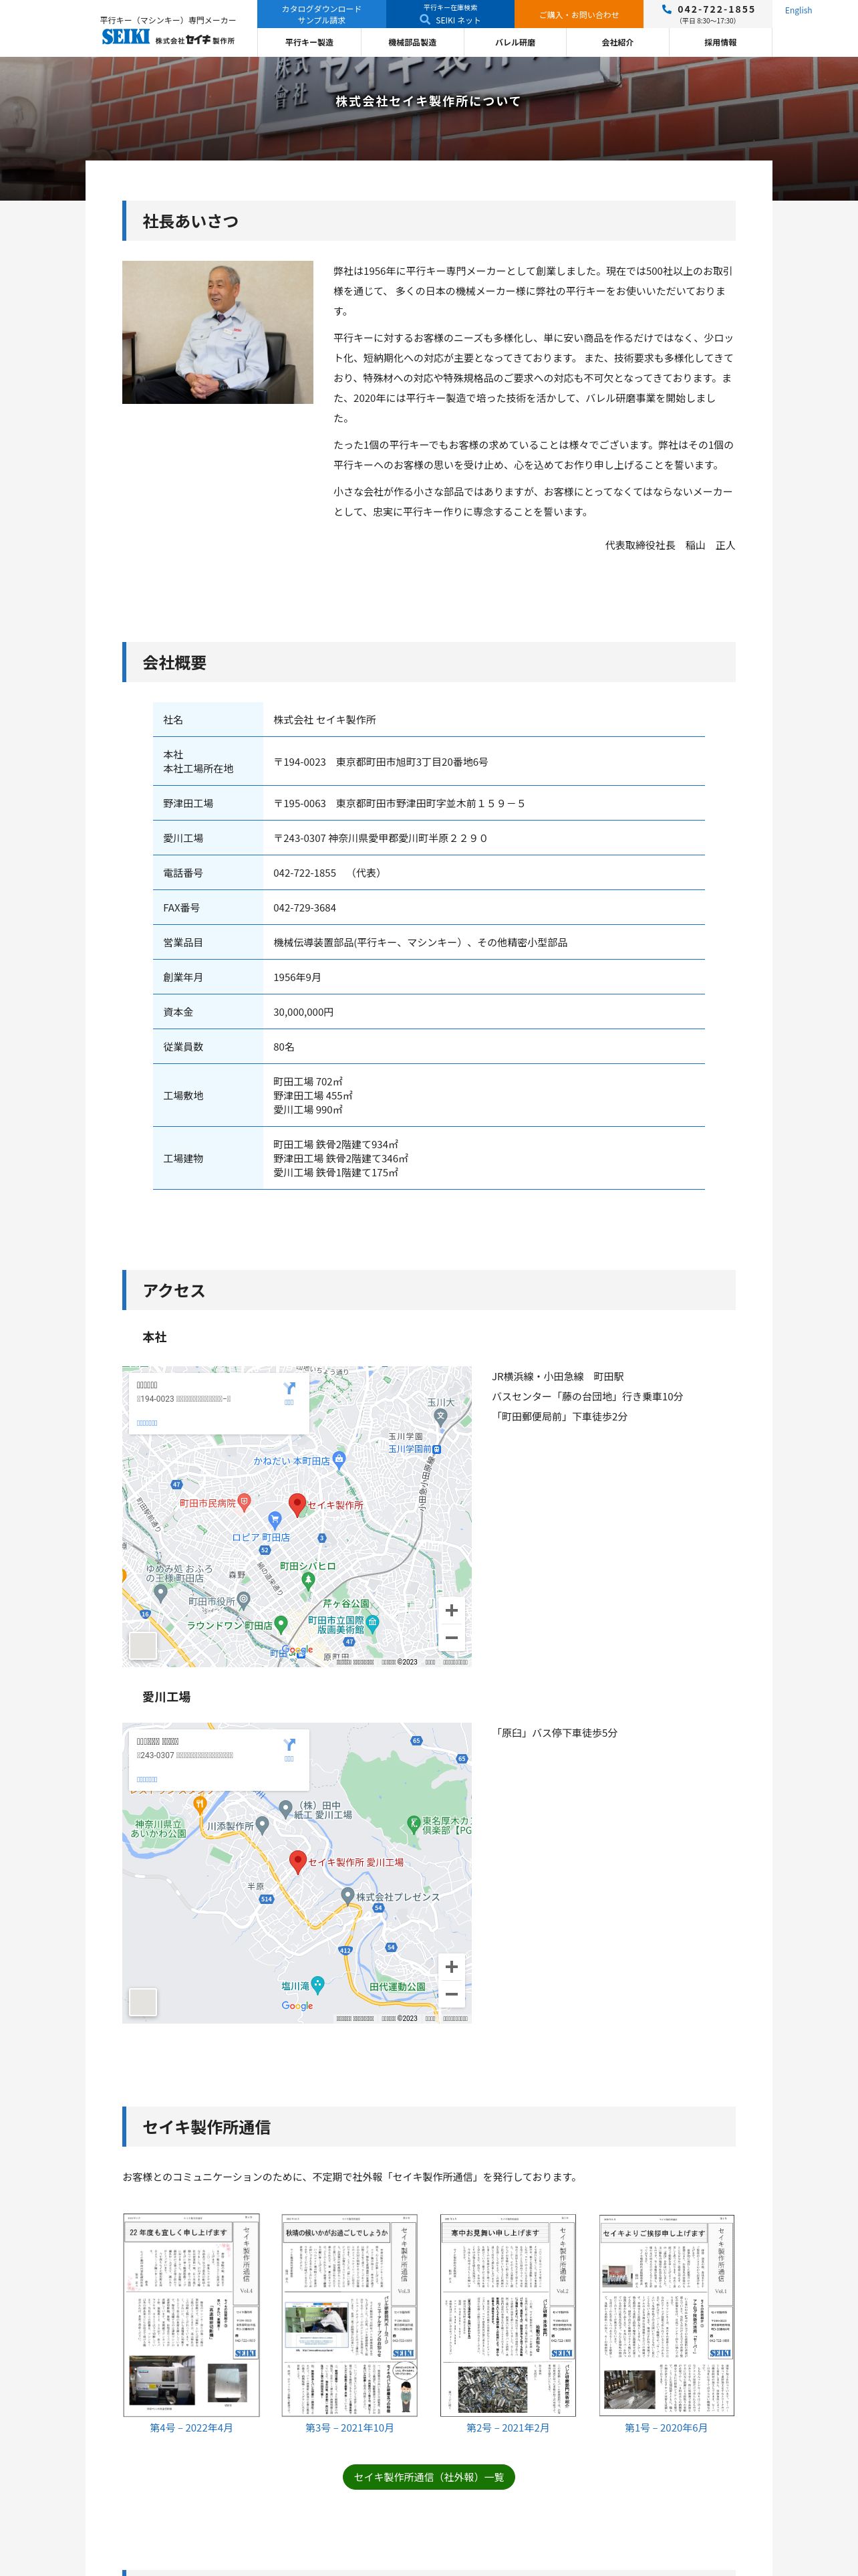Click directions icon on the Aikawa factory map

(289, 1745)
